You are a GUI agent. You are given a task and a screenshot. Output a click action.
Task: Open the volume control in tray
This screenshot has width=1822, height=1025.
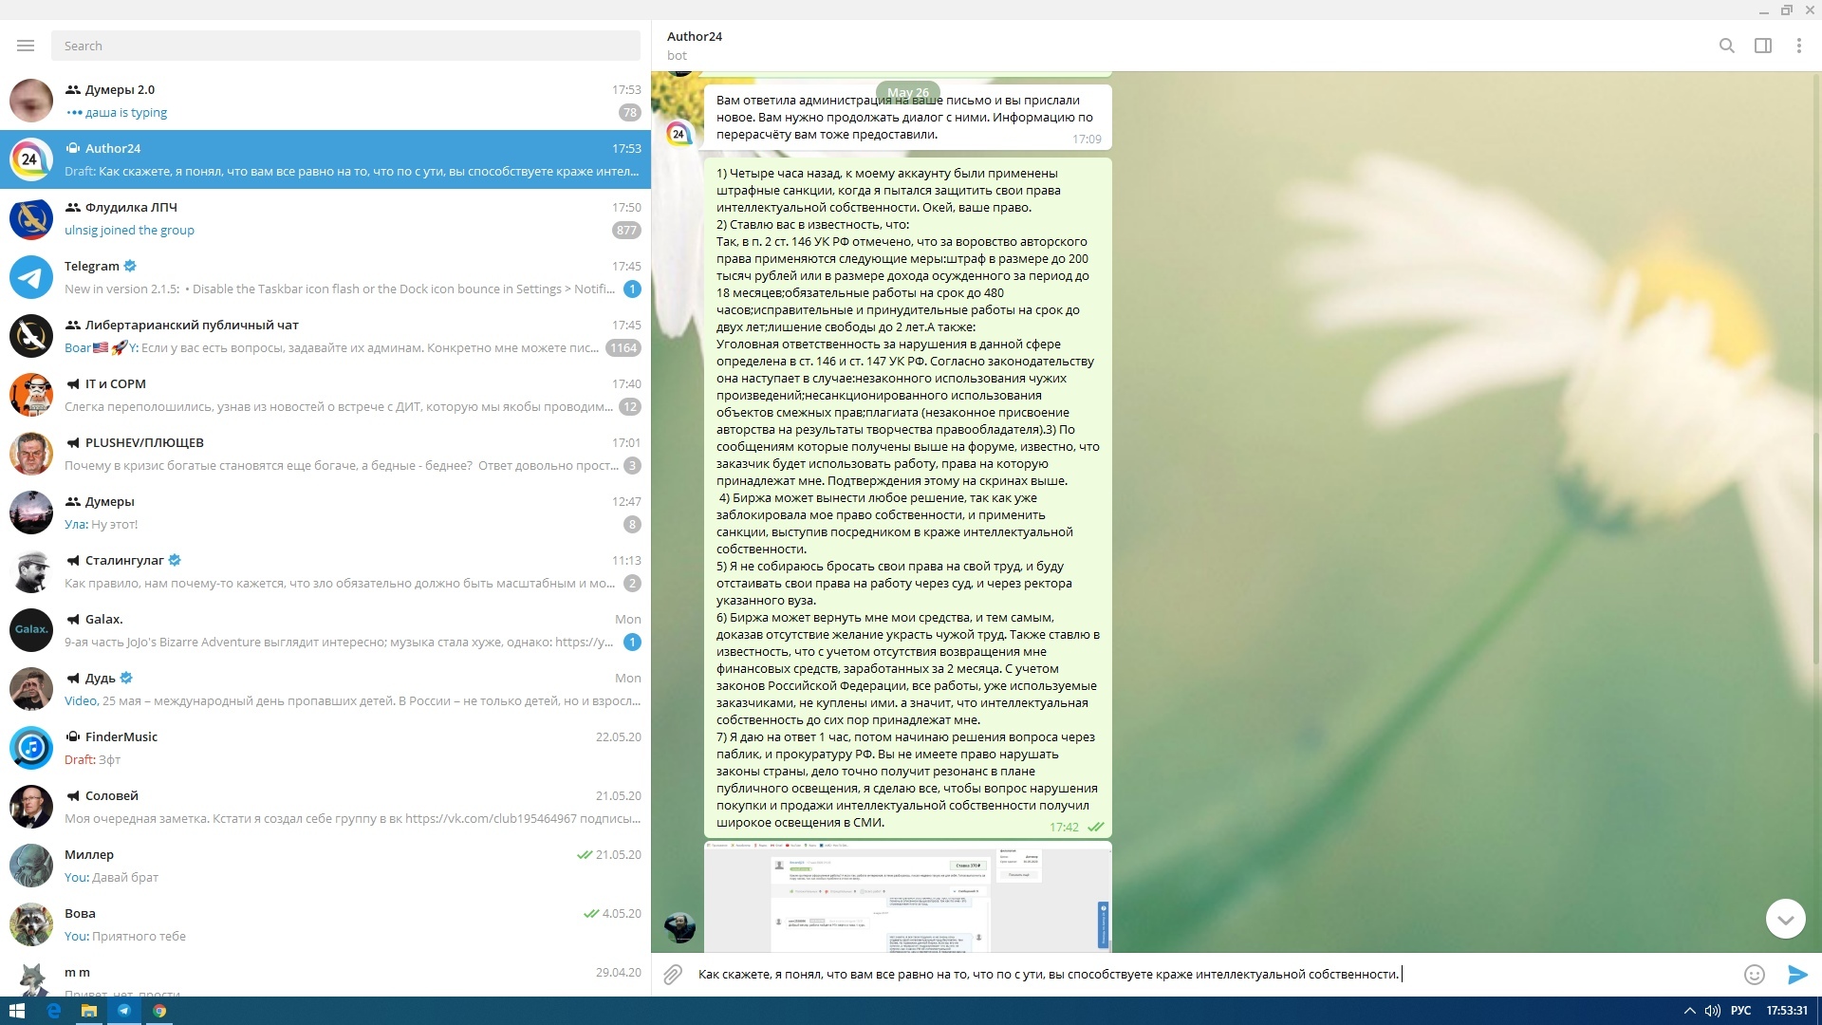pyautogui.click(x=1713, y=1011)
